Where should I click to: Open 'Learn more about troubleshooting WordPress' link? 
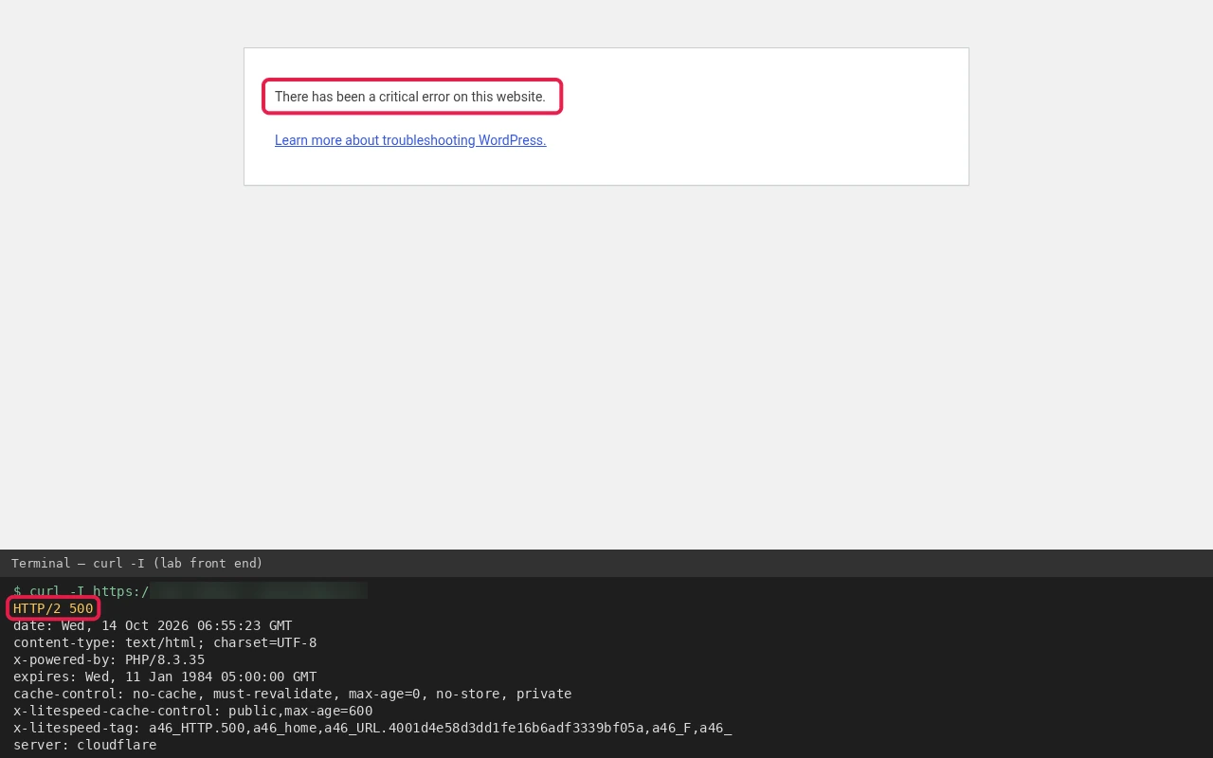(x=410, y=140)
